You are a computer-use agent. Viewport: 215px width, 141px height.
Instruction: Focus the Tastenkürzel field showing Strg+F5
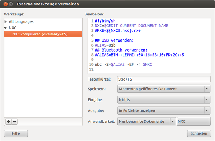(x=164, y=79)
